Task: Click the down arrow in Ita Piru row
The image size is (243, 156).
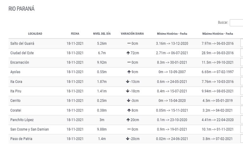Action: click(x=127, y=91)
